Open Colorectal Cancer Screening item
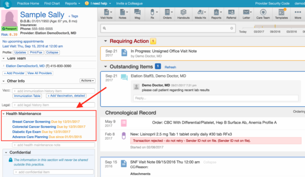Image resolution: width=305 pixels, height=177 pixels. pyautogui.click(x=34, y=127)
